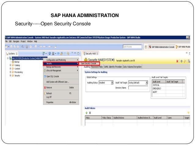Choose Remove in context menu
Viewport: 195px width, 146px height.
[61, 87]
